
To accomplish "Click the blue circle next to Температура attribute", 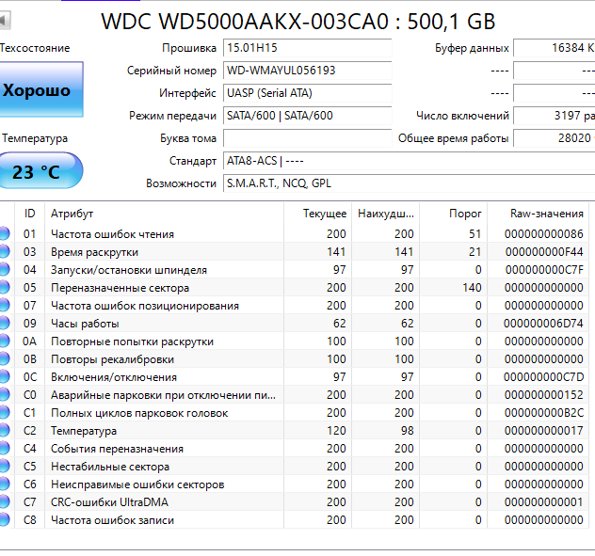I will click(x=4, y=431).
